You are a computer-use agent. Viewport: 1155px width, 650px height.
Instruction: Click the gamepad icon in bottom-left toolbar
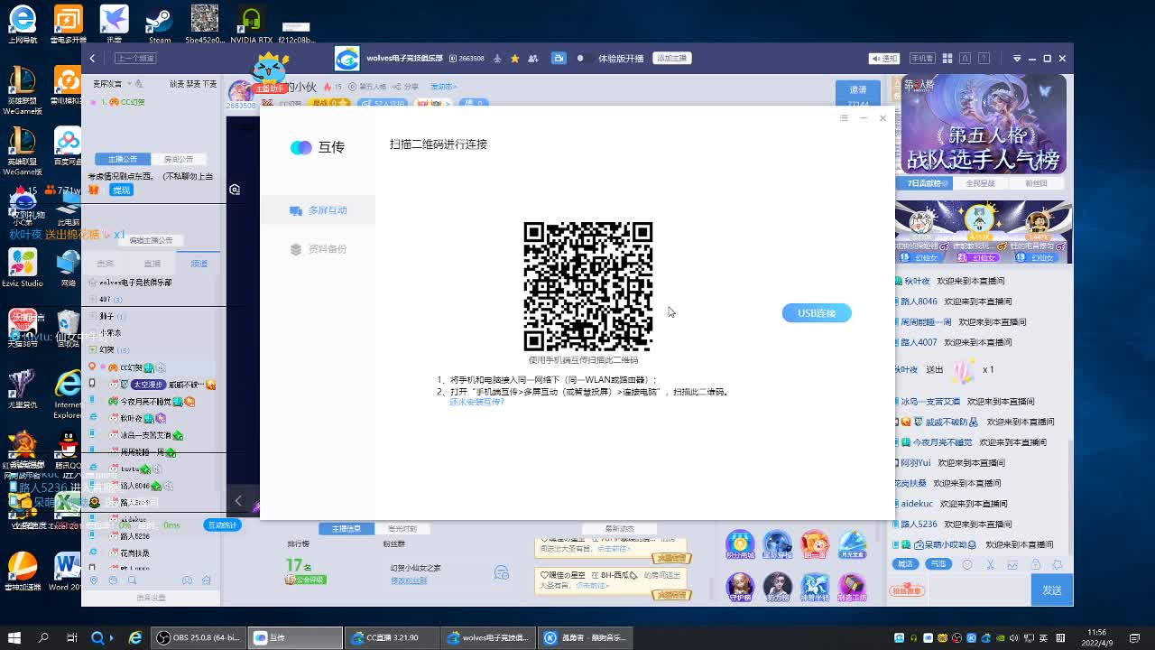pyautogui.click(x=187, y=580)
